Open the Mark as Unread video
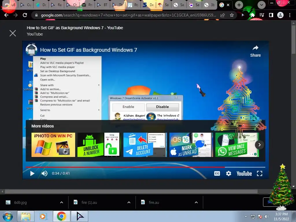 pyautogui.click(x=191, y=145)
